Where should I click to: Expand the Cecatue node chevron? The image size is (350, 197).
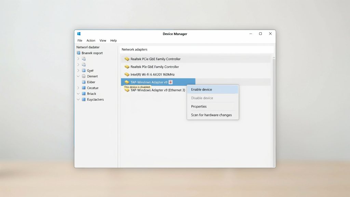[78, 88]
